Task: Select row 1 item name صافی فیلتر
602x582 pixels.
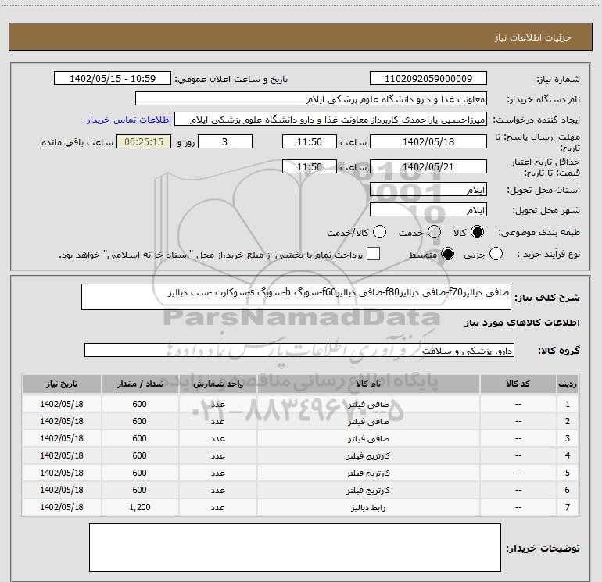Action: pyautogui.click(x=368, y=405)
